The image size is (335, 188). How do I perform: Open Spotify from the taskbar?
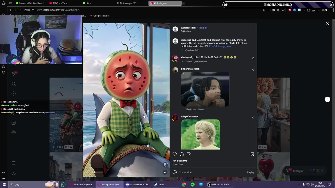click(x=193, y=185)
